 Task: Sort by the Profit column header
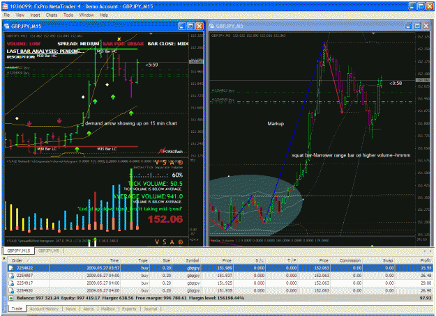pos(413,260)
